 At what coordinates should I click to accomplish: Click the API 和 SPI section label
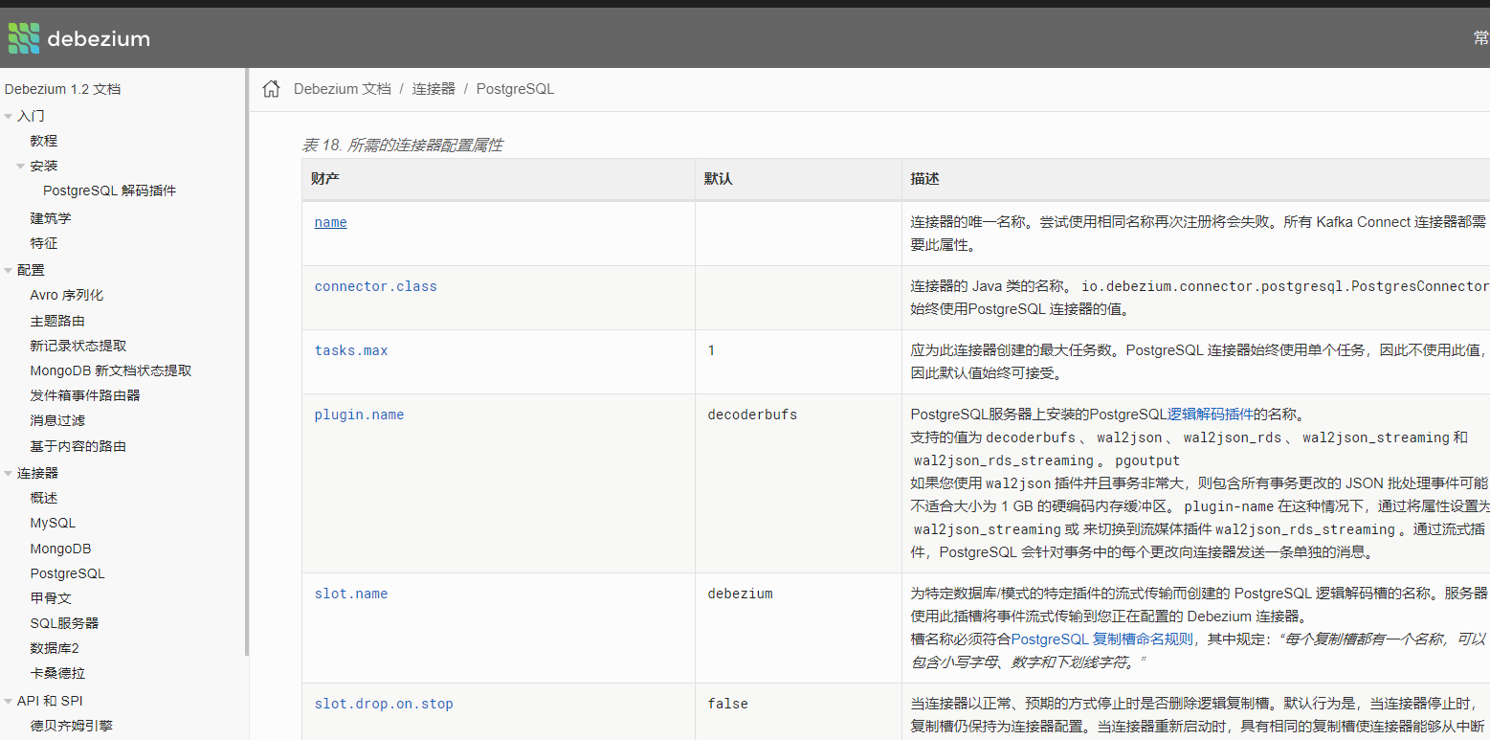coord(50,701)
